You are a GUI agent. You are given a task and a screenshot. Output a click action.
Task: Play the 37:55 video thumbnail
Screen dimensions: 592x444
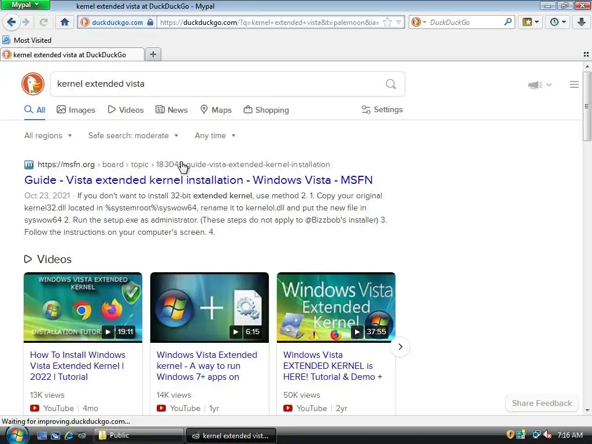[336, 308]
